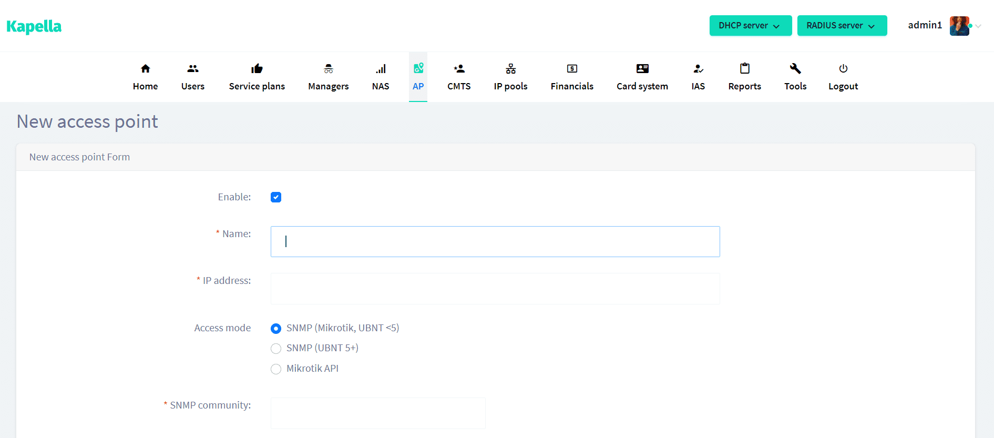
Task: Open Users via the people icon
Action: click(x=192, y=69)
